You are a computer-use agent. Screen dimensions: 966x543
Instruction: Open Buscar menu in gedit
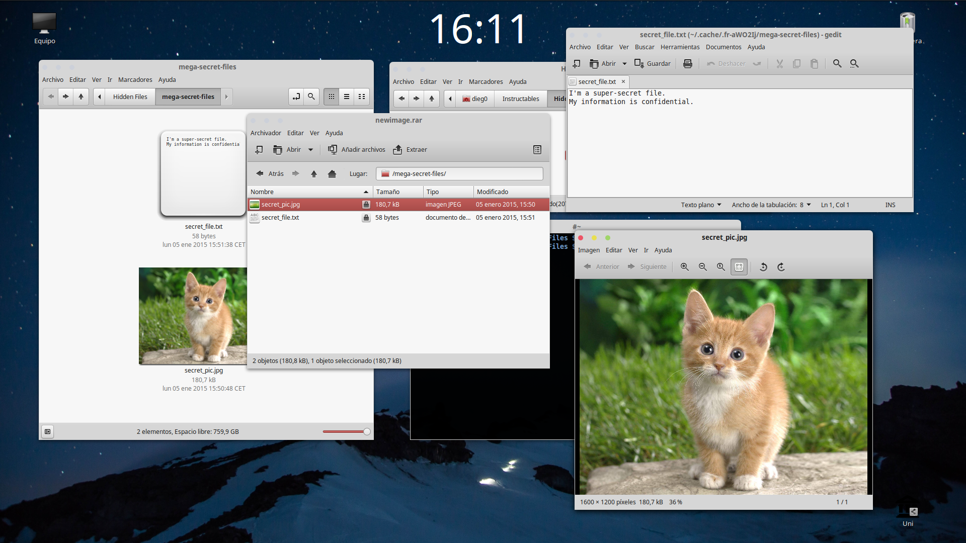click(645, 47)
